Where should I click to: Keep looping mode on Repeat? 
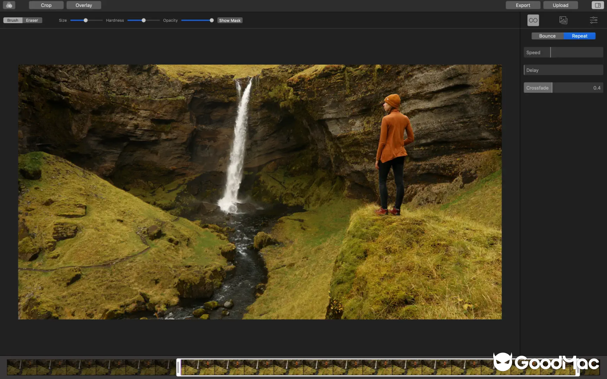579,36
